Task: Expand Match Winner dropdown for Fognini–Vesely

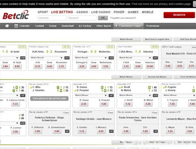Action: pyautogui.click(x=179, y=95)
